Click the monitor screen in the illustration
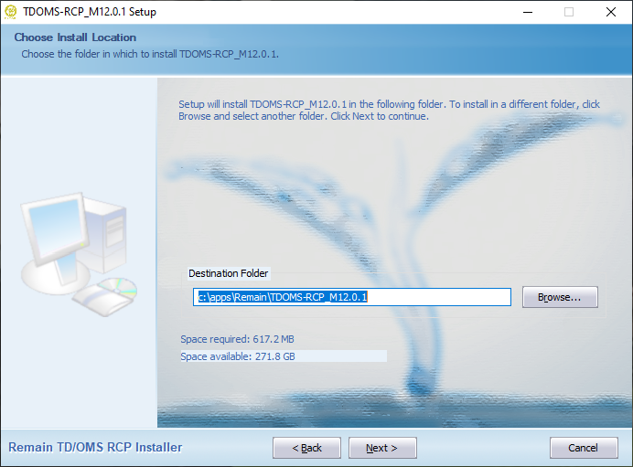 tap(57, 227)
